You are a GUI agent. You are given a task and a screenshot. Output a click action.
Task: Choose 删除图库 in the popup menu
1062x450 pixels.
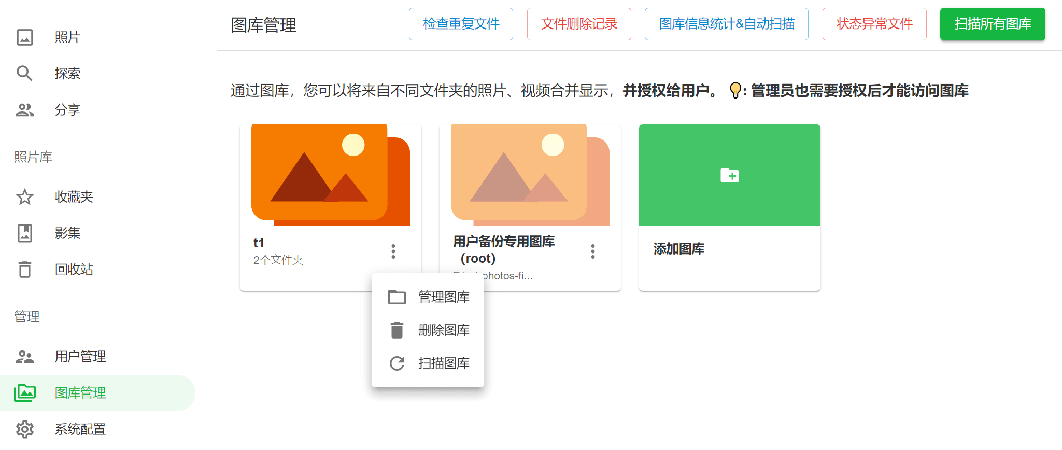[x=428, y=330]
